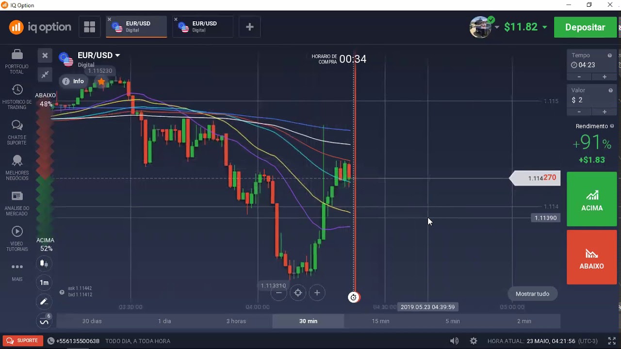621x349 pixels.
Task: Select 5 min timeframe
Action: [453, 321]
